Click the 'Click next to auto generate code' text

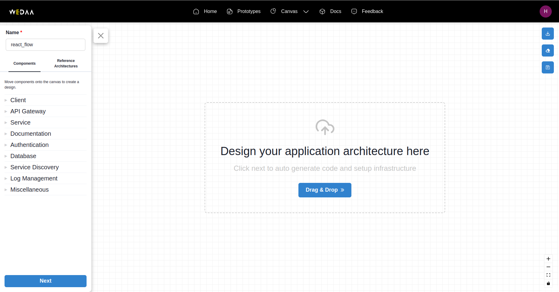[325, 168]
